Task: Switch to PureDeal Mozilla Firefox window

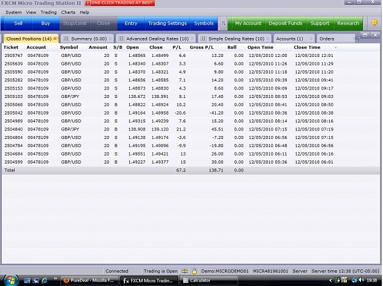Action: click(x=89, y=280)
